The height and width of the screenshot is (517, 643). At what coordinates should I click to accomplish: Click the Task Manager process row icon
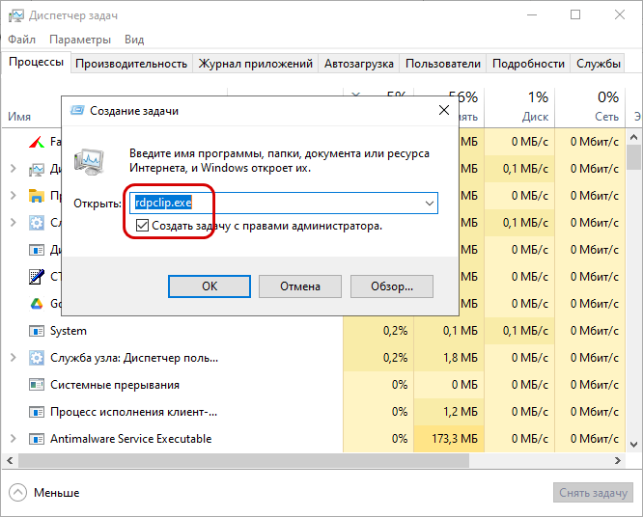pos(36,169)
